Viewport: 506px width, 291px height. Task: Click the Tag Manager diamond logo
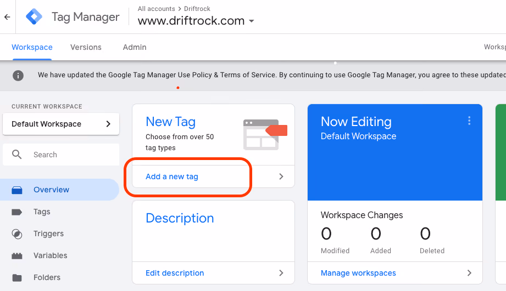[34, 17]
